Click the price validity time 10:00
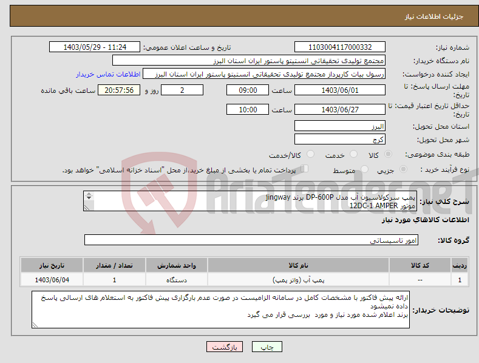Screen dimensions: 479x363 click(x=248, y=109)
